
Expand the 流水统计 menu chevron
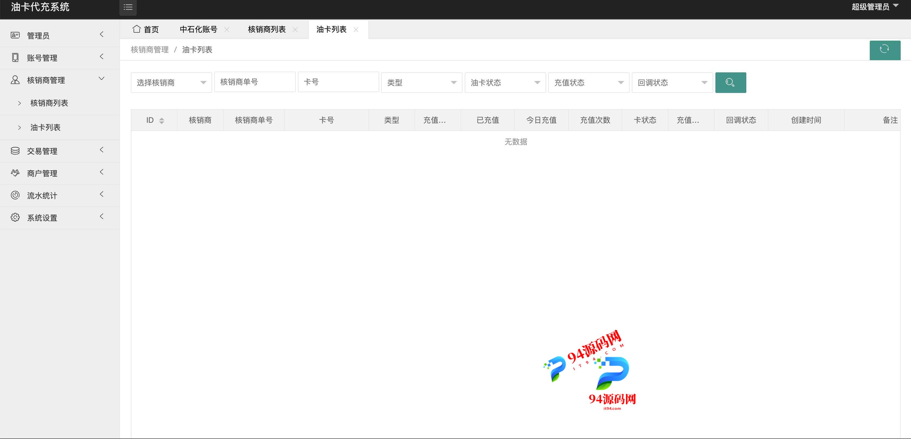102,194
